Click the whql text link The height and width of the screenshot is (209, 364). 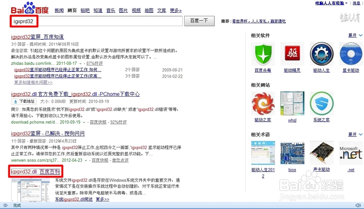(292, 120)
